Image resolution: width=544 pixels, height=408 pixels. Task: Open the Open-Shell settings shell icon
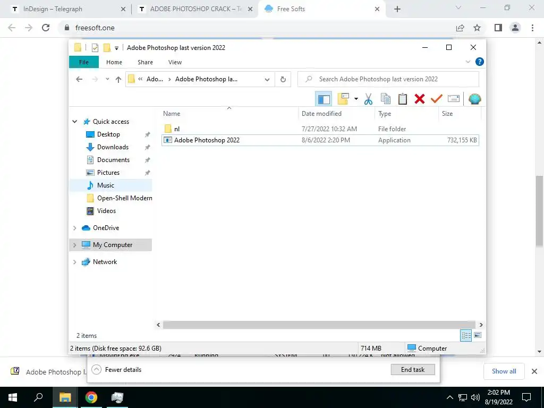474,99
